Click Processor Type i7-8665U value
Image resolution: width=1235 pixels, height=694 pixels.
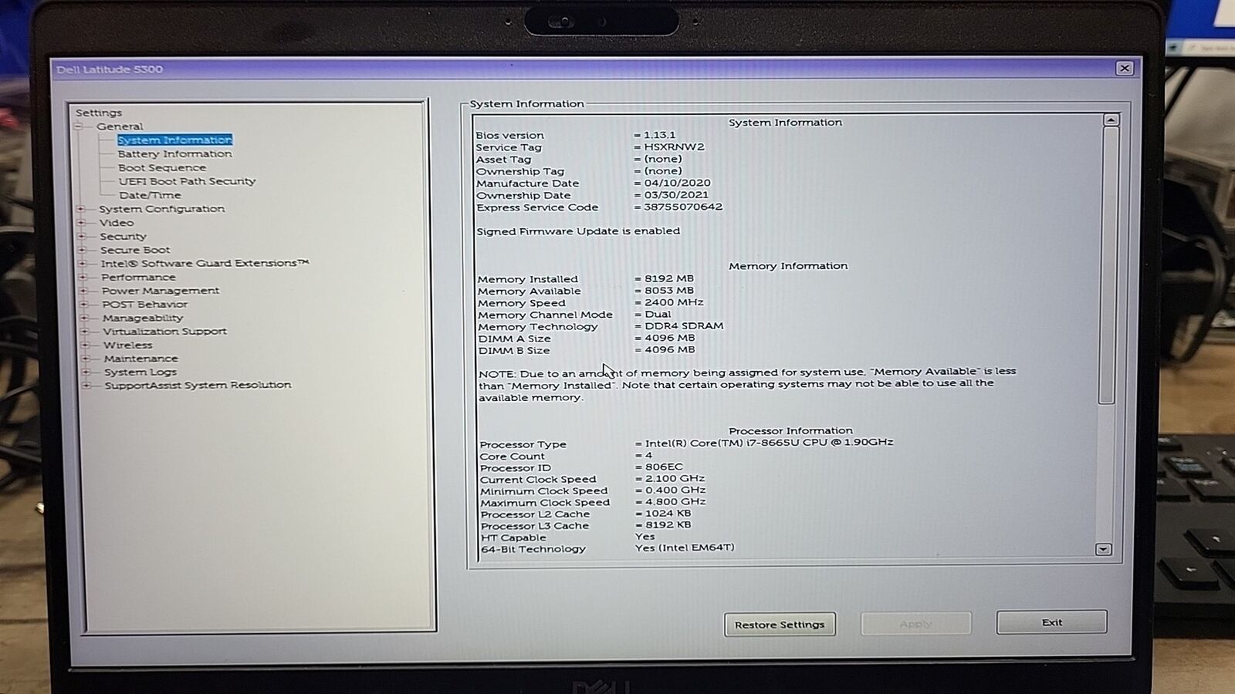[770, 443]
